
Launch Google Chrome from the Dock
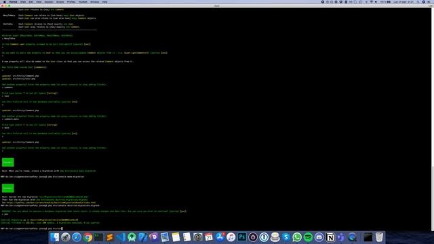[x=87, y=237]
